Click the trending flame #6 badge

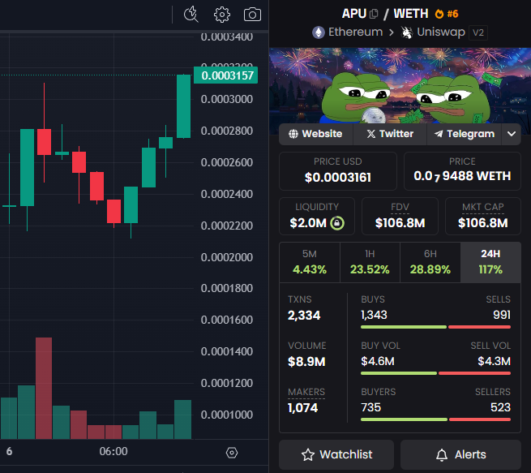pyautogui.click(x=447, y=14)
